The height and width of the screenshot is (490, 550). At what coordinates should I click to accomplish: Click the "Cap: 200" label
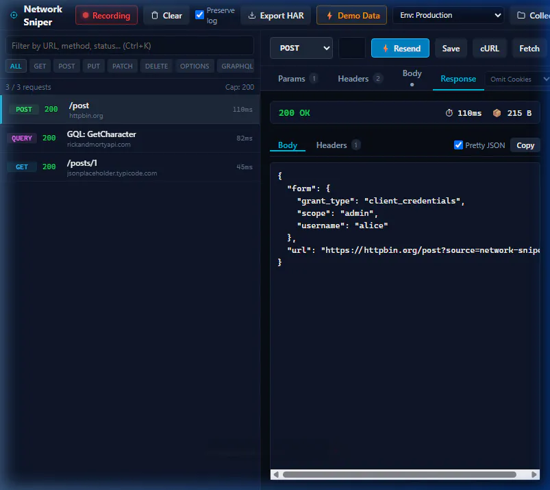[240, 87]
